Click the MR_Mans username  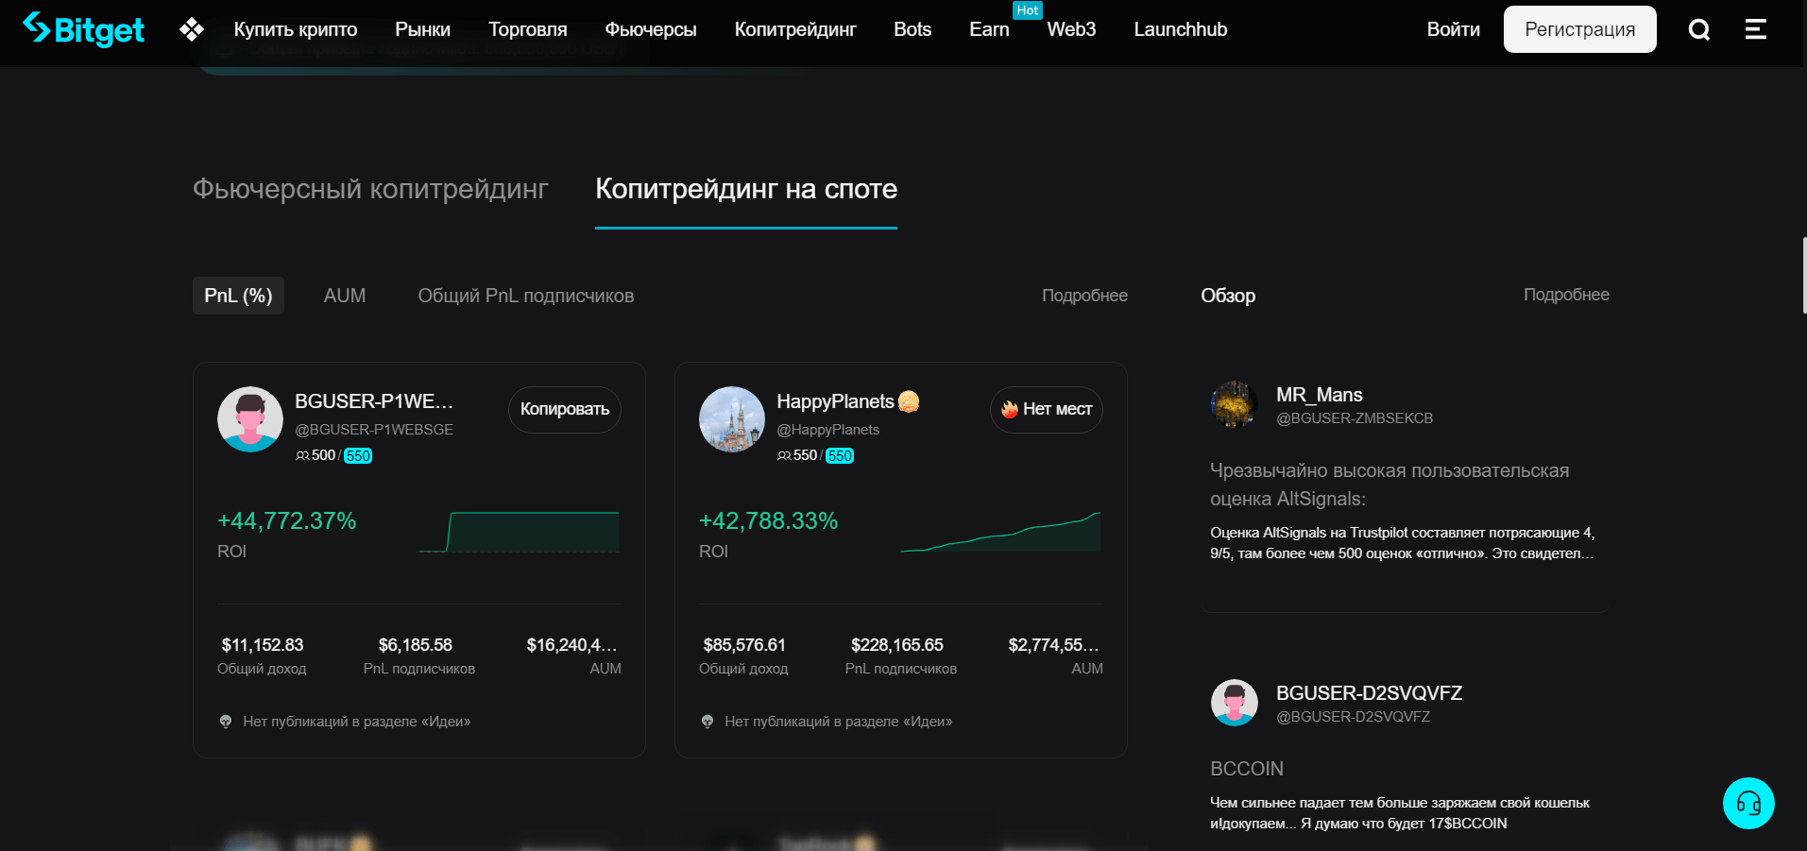coord(1320,395)
